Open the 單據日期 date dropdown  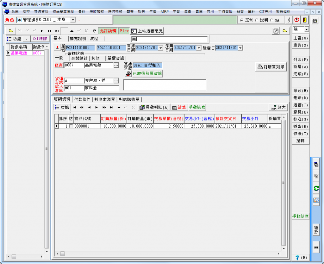coord(161,48)
